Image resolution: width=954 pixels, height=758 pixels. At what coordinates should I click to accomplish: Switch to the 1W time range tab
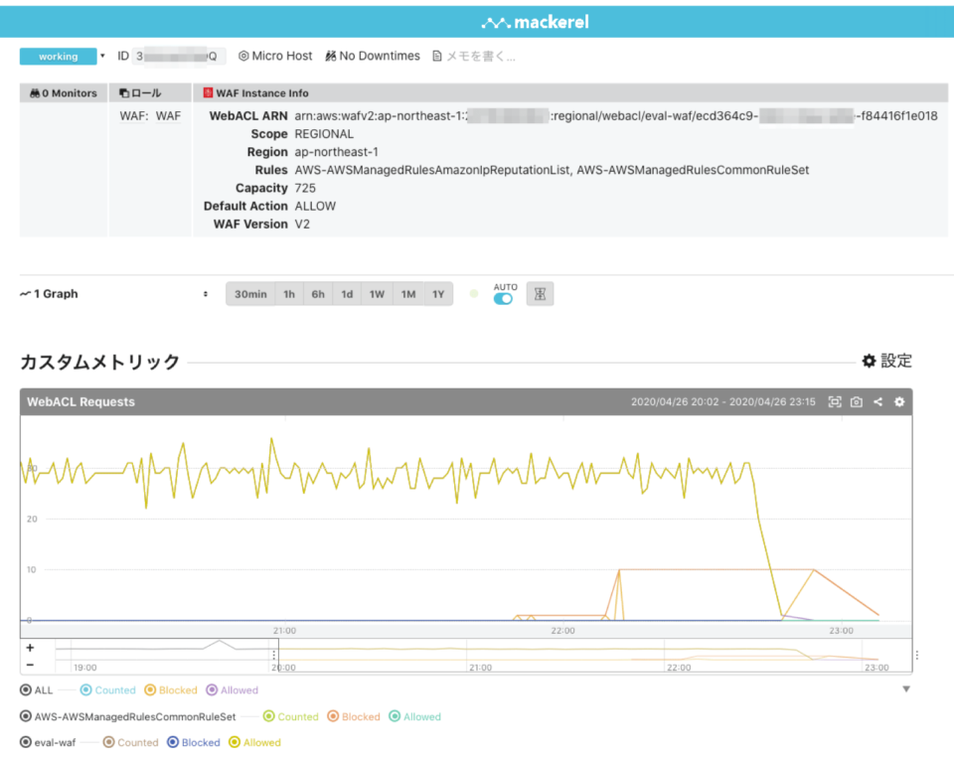[377, 293]
